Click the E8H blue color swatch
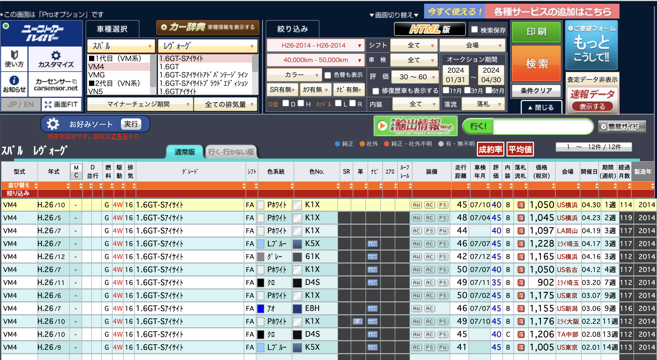Screen dimensions: 657x360 (297, 308)
